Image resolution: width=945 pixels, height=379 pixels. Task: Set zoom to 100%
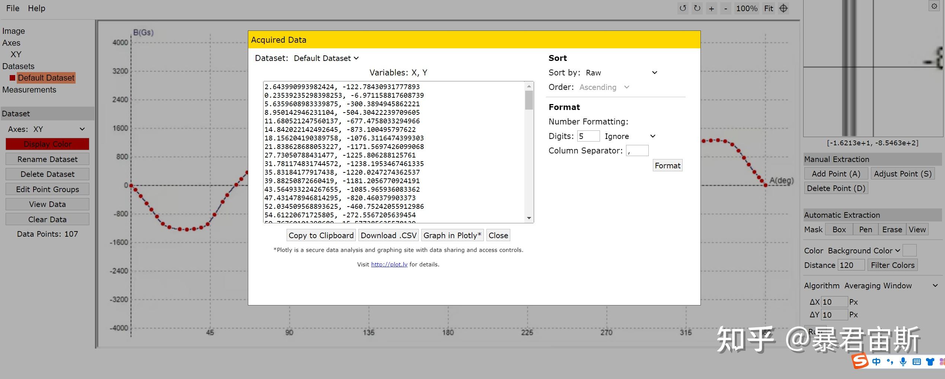tap(746, 8)
